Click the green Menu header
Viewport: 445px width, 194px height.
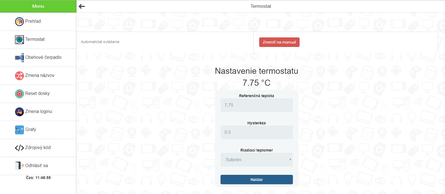[38, 6]
